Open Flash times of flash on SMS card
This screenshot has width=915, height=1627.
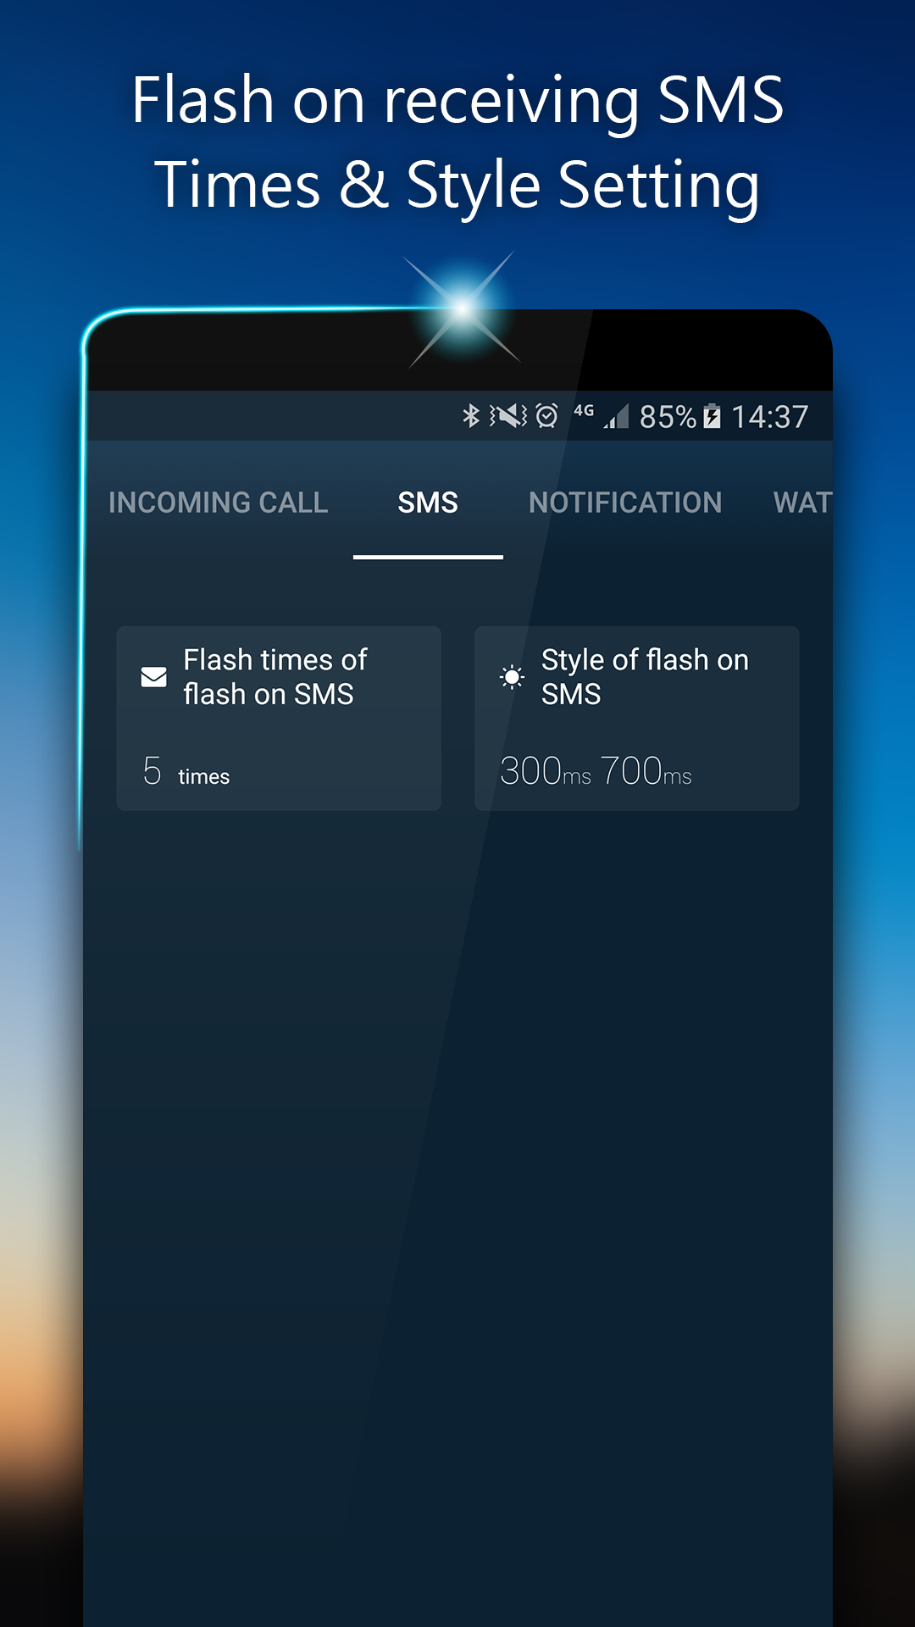[x=279, y=719]
